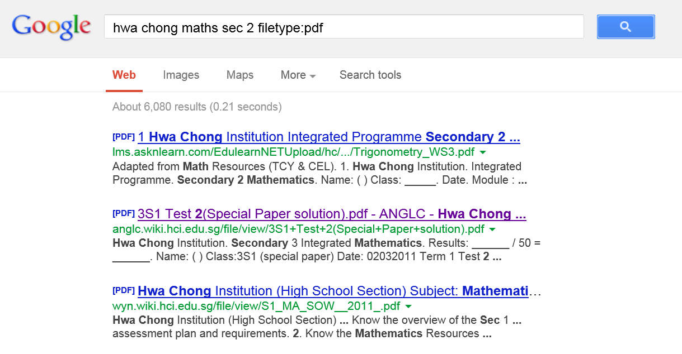Open Hwa Chong Integrated Programme Secondary 2 result
This screenshot has width=682, height=354.
[329, 137]
